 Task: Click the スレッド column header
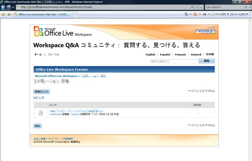(53, 105)
